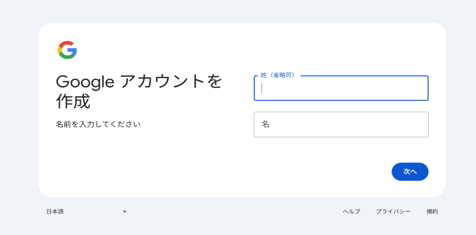Click the "Google アカウントを" heading line
Image resolution: width=476 pixels, height=235 pixels.
point(139,81)
